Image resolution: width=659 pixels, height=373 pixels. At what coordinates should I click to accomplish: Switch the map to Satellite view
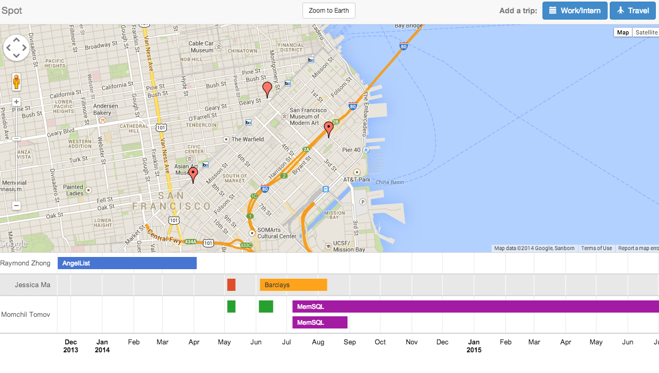click(646, 32)
